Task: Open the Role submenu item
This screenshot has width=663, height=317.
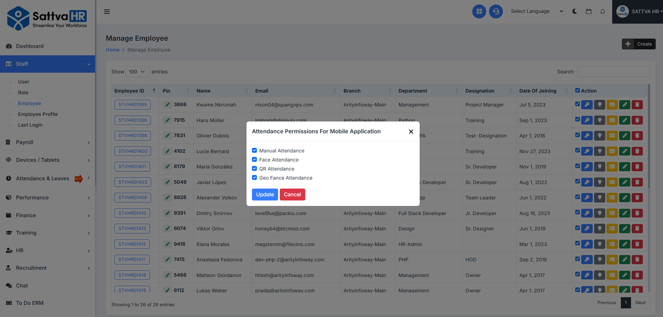Action: pyautogui.click(x=23, y=92)
